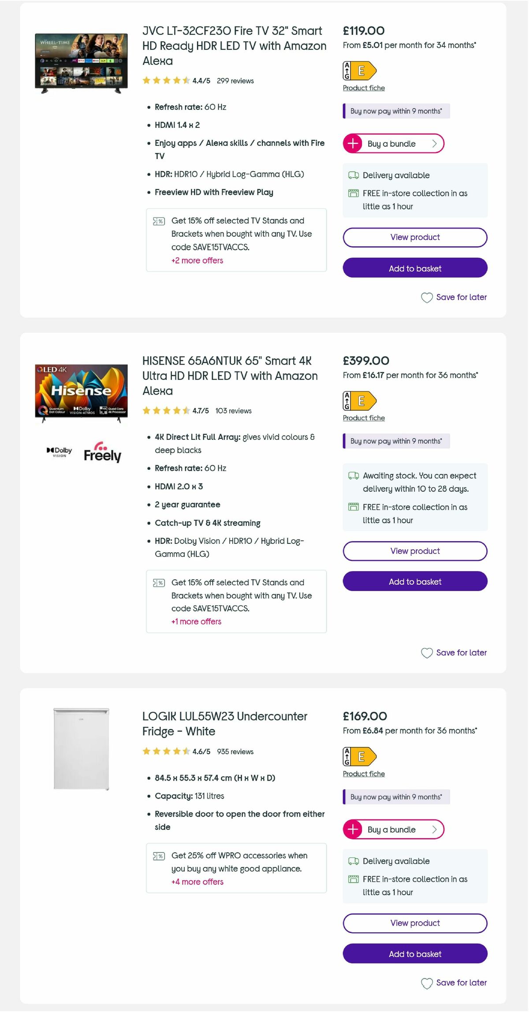Select the Freely logo
The width and height of the screenshot is (529, 1012).
102,454
